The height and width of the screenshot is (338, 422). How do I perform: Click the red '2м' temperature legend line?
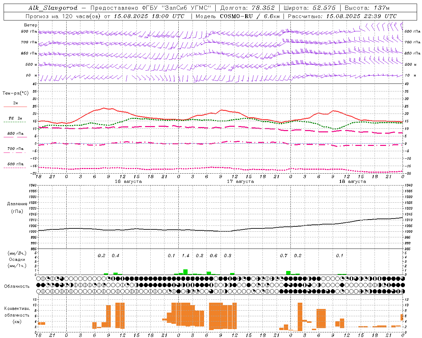tap(15, 107)
